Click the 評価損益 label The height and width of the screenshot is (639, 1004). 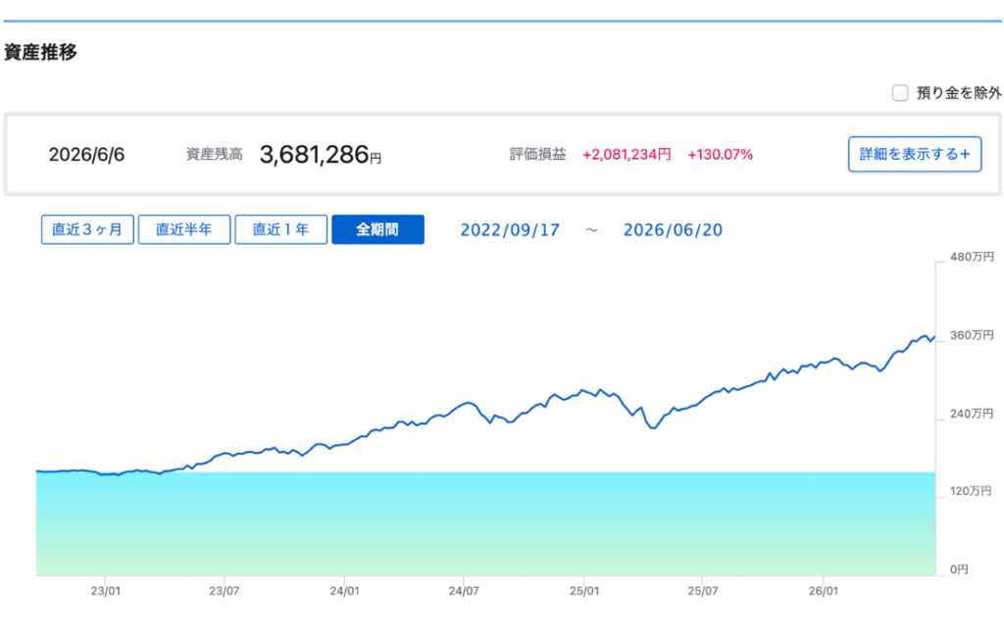click(537, 154)
